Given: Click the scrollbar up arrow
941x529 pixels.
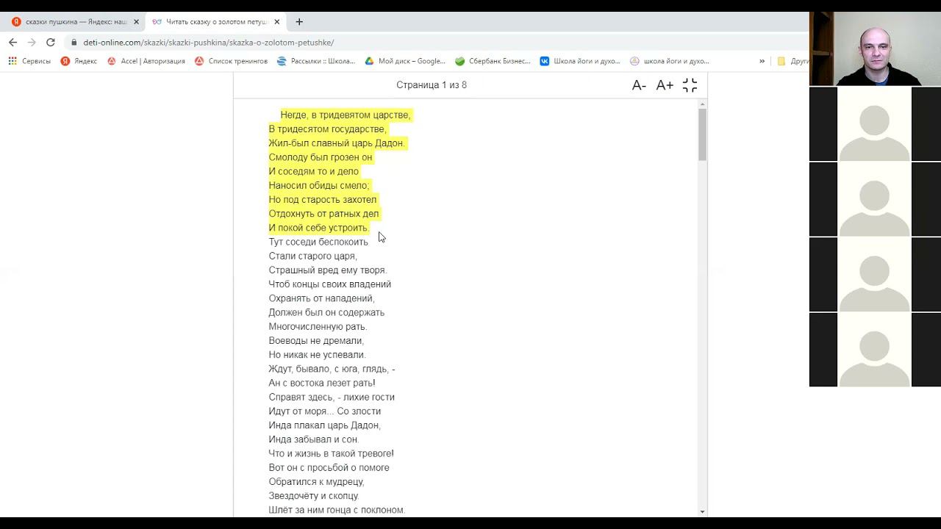Looking at the screenshot, I should point(702,104).
